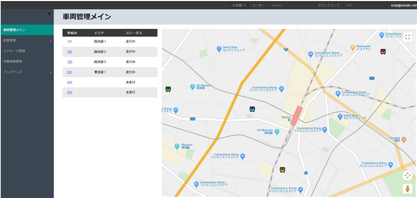The image size is (417, 198).
Task: Click the 東池袋 1 area cell
Action: click(100, 72)
